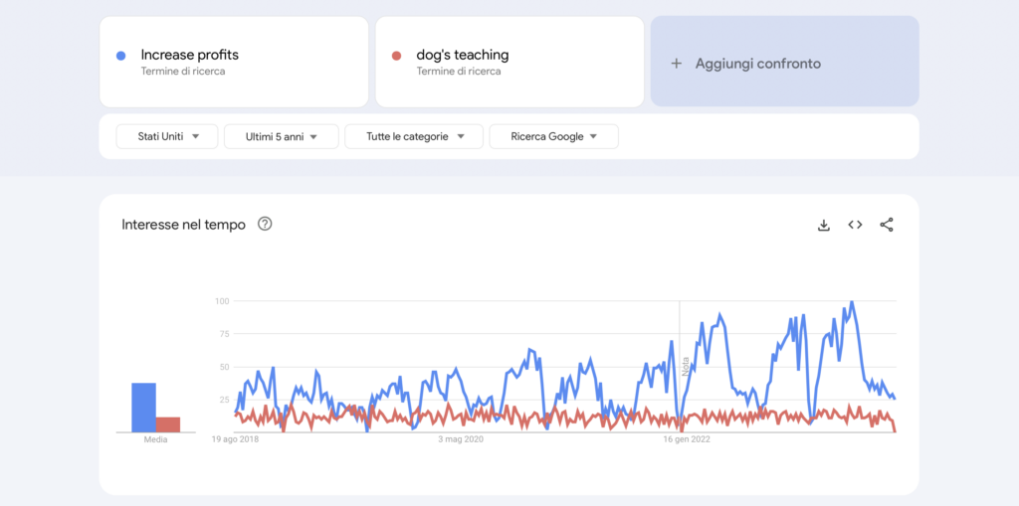
Task: Edit the dog's teaching search term
Action: [462, 56]
